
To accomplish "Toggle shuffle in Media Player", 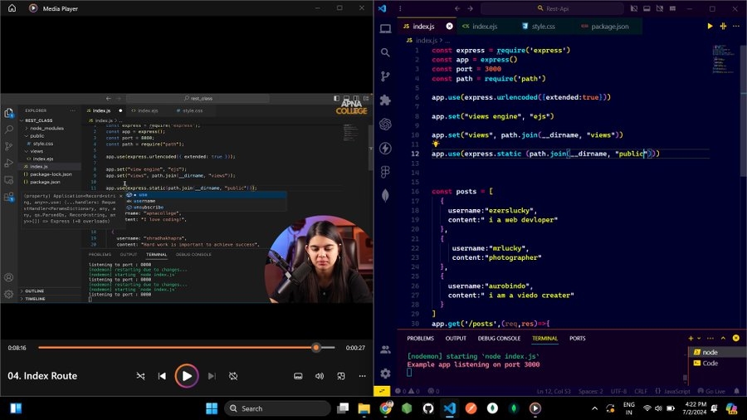I will [x=140, y=376].
